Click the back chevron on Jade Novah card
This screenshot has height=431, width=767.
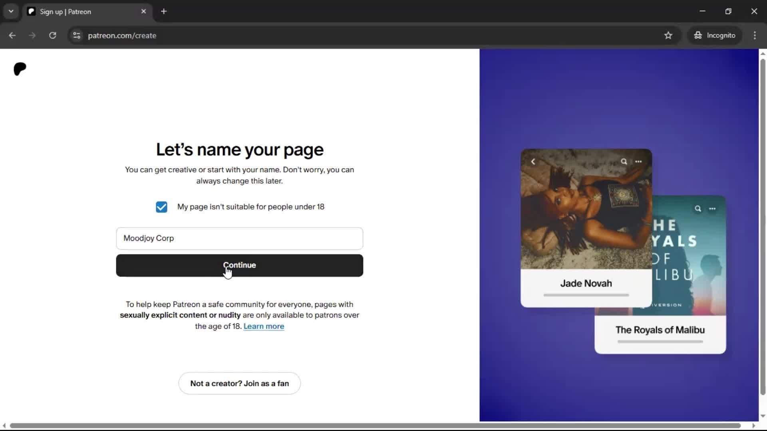click(x=533, y=162)
